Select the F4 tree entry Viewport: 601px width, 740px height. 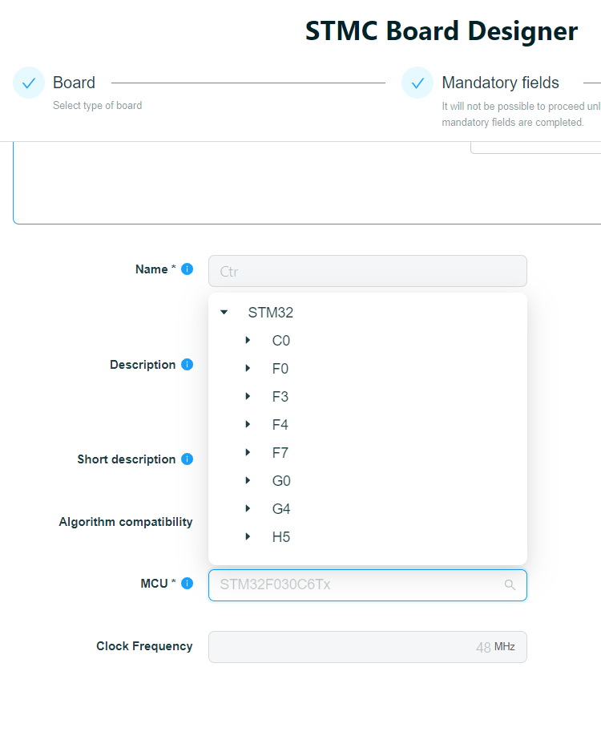[x=280, y=425]
